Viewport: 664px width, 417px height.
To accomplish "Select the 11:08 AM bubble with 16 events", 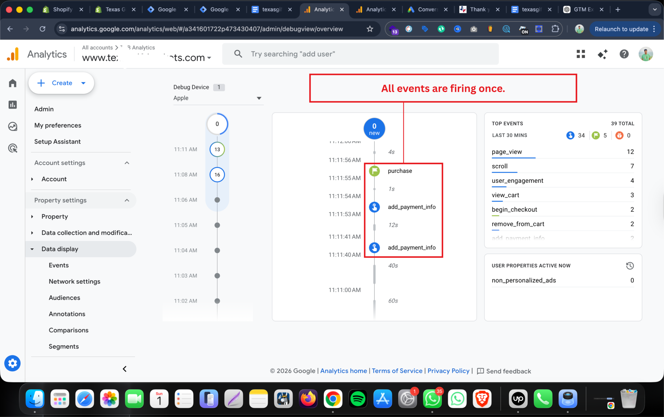I will pyautogui.click(x=217, y=175).
